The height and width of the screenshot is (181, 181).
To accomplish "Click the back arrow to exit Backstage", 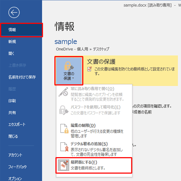I will point(14,12).
